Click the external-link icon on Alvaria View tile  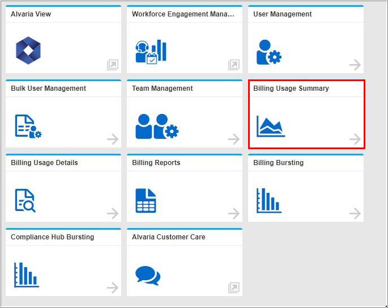coord(113,65)
